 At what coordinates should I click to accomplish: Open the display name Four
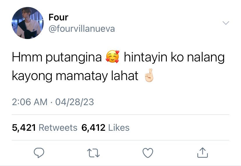[x=59, y=17]
